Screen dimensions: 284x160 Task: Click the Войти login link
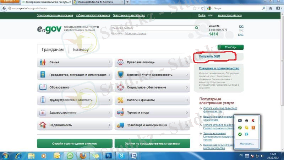coord(202,15)
